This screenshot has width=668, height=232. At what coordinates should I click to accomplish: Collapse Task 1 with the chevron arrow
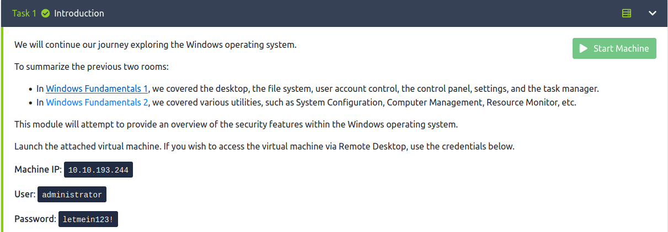pos(653,13)
